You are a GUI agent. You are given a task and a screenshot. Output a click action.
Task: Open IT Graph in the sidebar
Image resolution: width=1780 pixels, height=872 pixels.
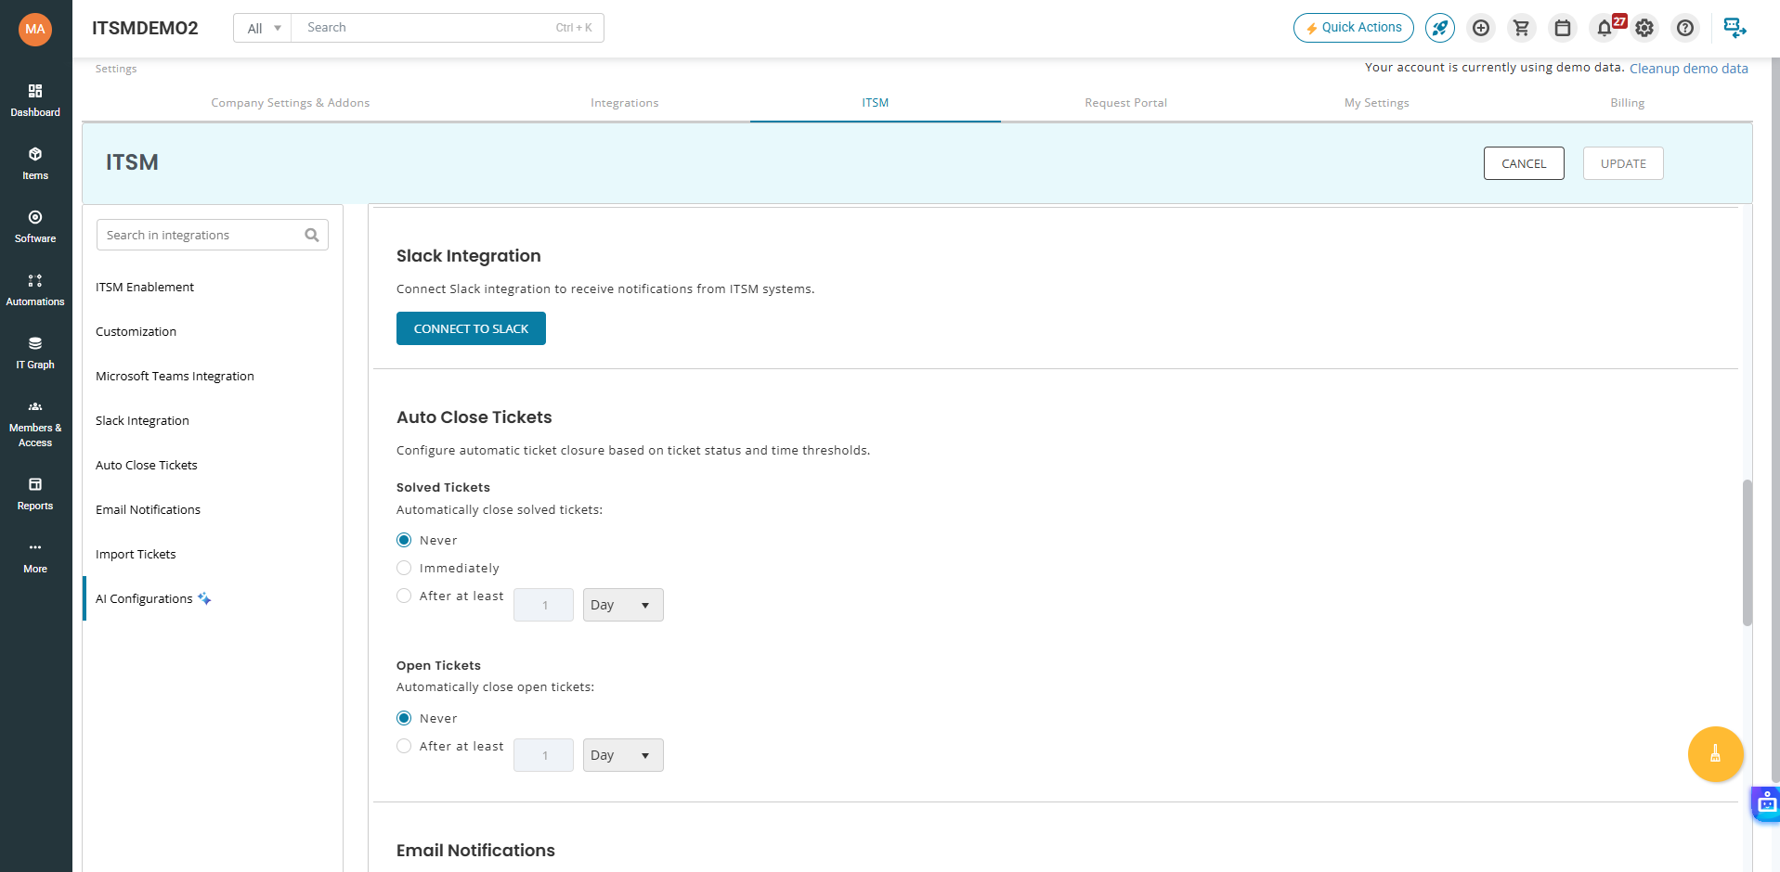click(35, 353)
